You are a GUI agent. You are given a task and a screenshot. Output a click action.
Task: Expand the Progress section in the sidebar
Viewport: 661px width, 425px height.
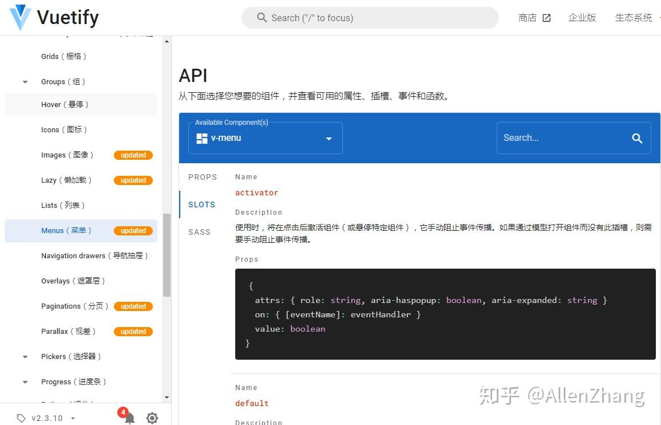pos(24,381)
